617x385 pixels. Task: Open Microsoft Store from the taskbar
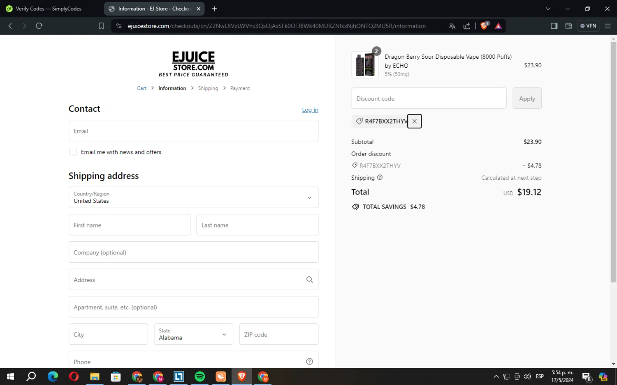pyautogui.click(x=116, y=376)
